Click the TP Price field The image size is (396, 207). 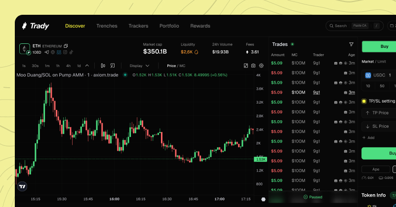[x=379, y=113]
